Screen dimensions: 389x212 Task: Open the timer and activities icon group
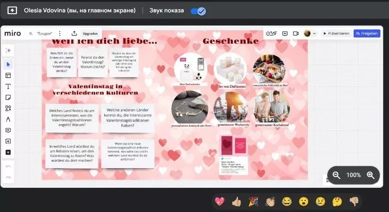(x=271, y=33)
